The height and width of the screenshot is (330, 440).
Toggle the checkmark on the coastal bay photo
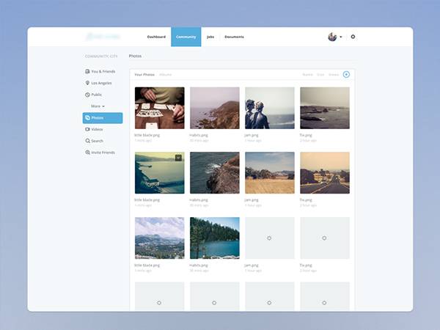178,158
